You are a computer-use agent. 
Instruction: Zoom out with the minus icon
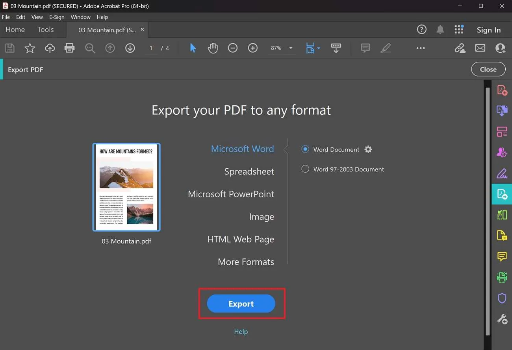pyautogui.click(x=233, y=48)
